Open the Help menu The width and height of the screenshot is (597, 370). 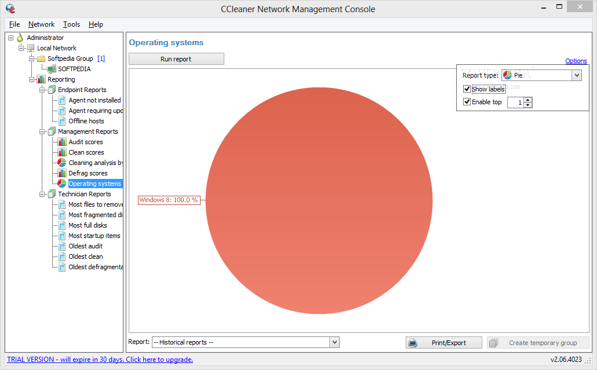coord(96,24)
